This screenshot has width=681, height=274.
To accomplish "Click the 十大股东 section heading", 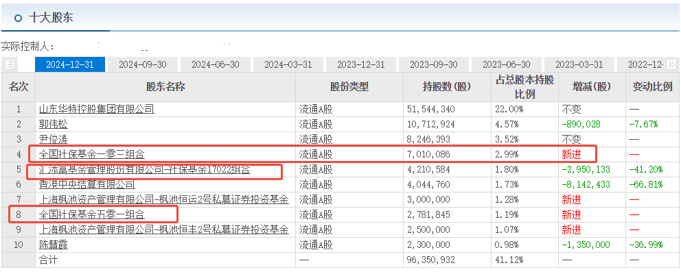I will (x=51, y=17).
